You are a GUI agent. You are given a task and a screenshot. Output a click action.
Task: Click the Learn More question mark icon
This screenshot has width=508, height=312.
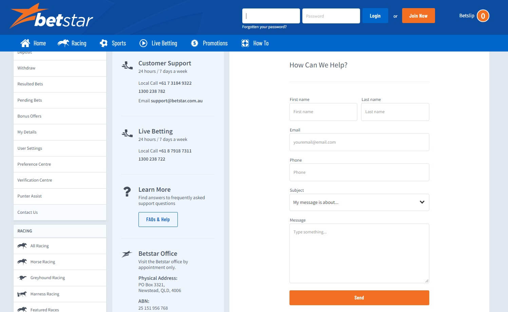coord(127,192)
